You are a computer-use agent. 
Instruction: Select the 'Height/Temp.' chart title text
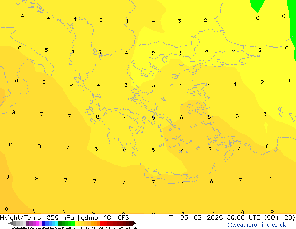pos(21,218)
